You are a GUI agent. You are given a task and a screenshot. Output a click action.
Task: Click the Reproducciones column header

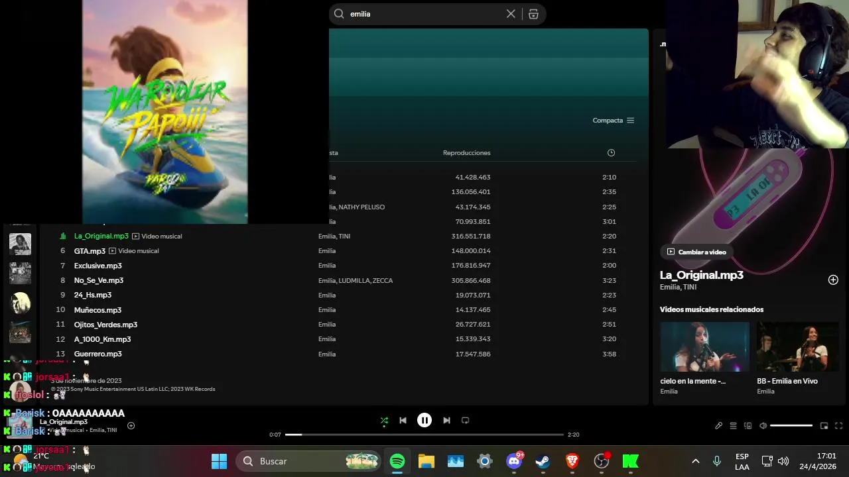coord(466,152)
